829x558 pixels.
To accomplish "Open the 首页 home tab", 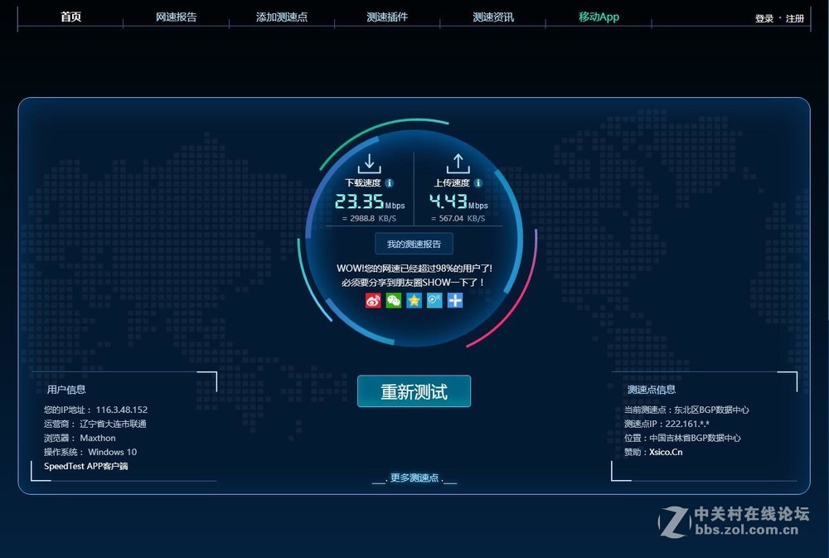I will 70,17.
